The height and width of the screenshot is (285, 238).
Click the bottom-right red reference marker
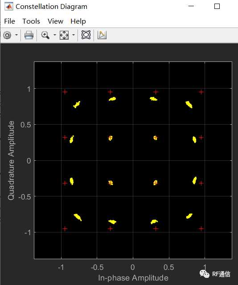(201, 228)
